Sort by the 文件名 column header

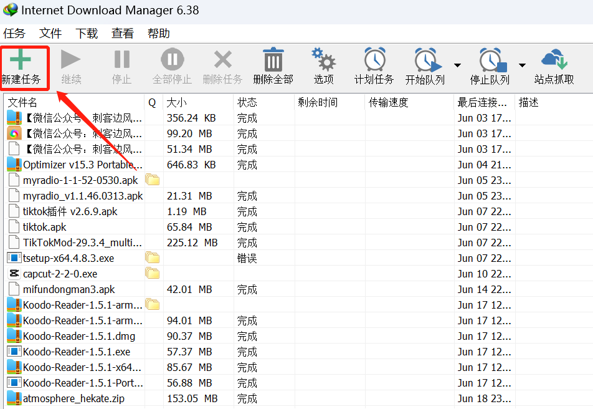[74, 102]
